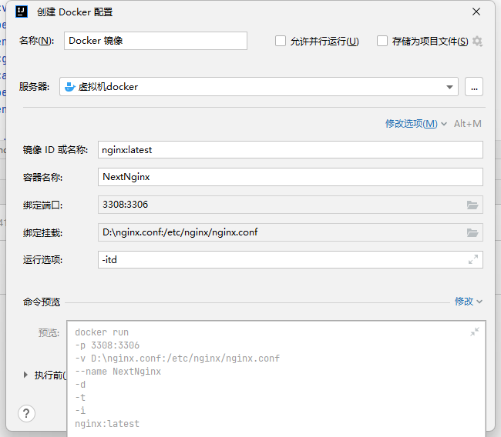
Task: Click the 运行选项 label
Action: tap(43, 260)
